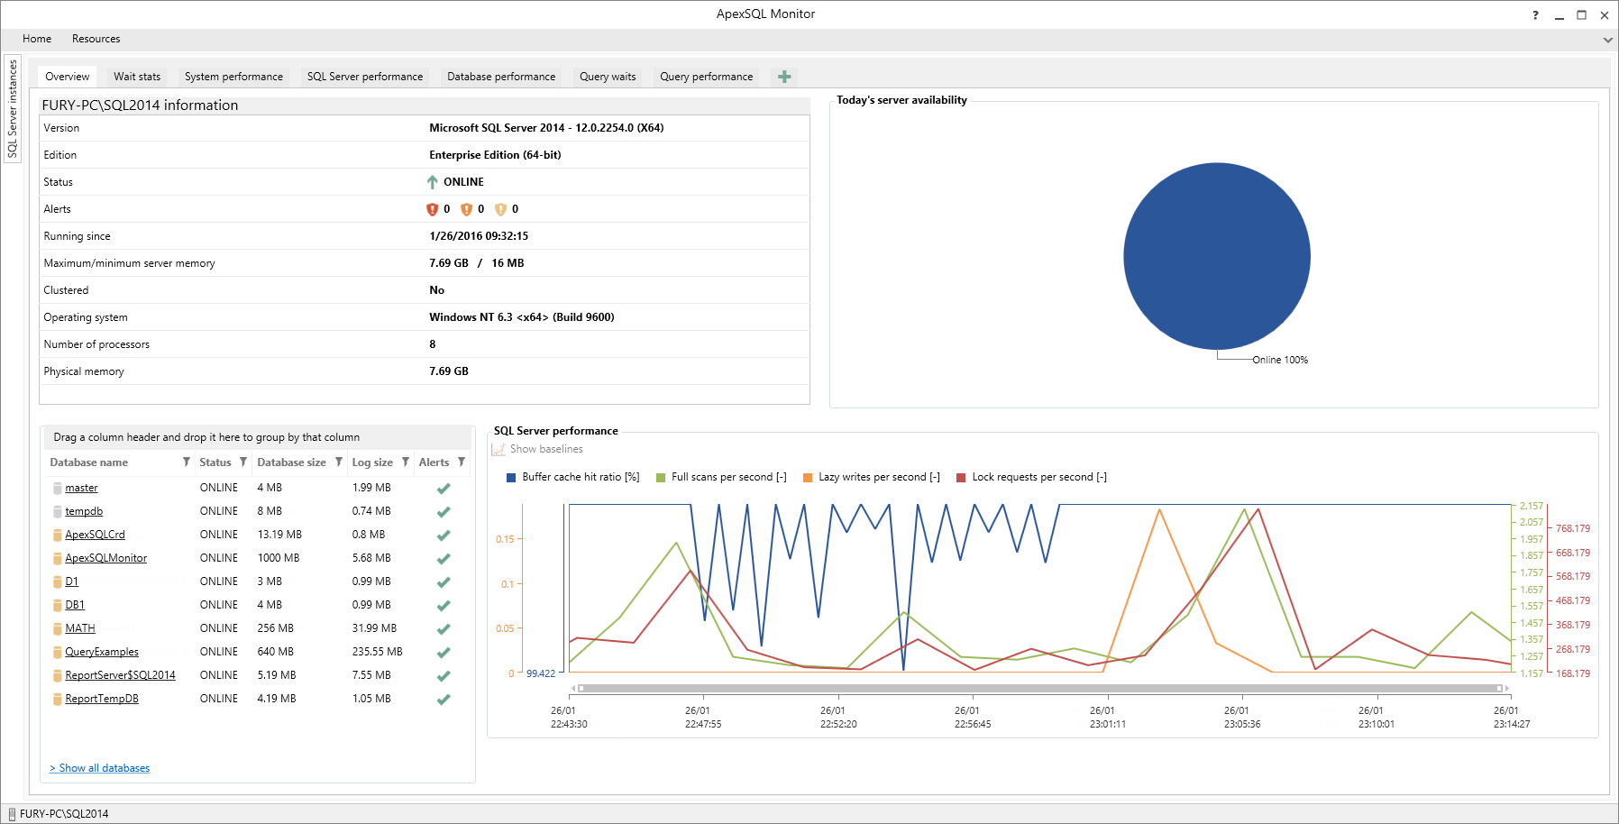Open the QueryExamples database link
The image size is (1619, 824).
pyautogui.click(x=102, y=652)
